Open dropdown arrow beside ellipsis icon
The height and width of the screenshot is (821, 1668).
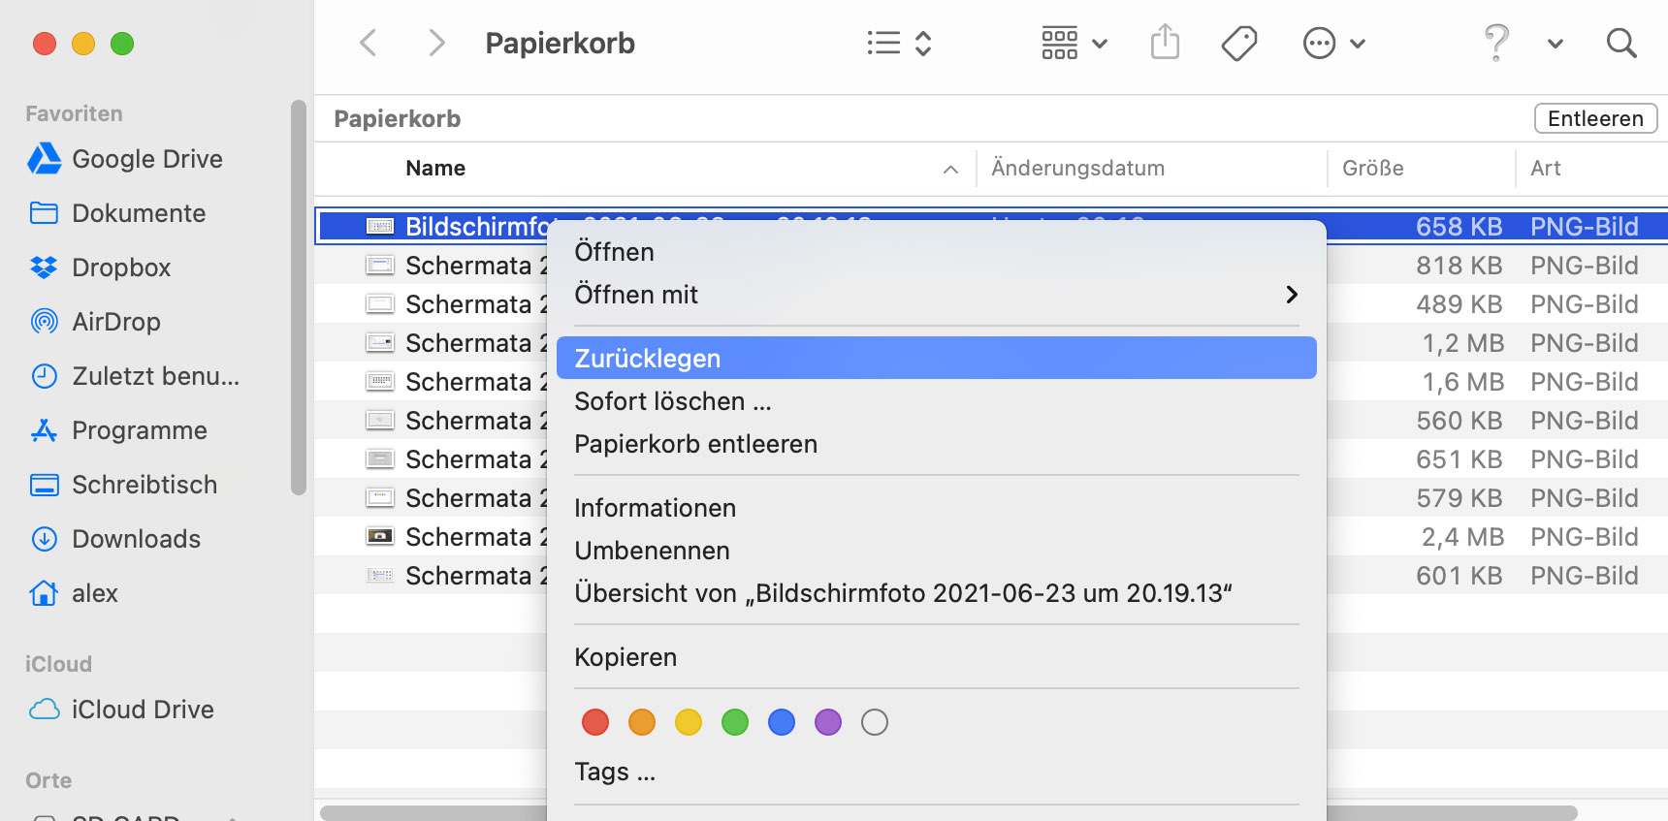click(x=1358, y=44)
